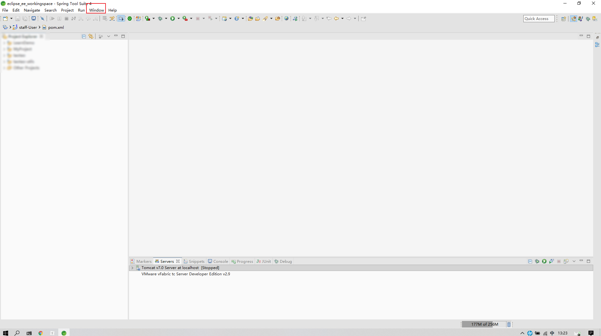
Task: Open the Debug configurations dropdown arrow
Action: pos(166,19)
